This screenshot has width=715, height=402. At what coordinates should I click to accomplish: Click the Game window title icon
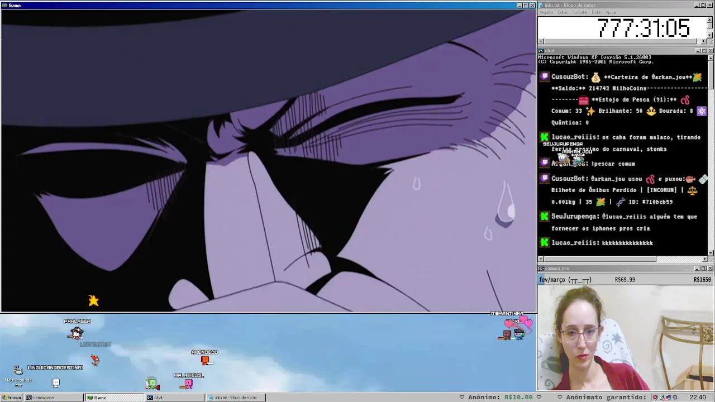coord(4,5)
